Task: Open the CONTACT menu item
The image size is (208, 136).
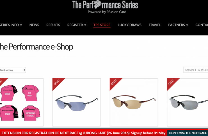Action: (x=202, y=25)
